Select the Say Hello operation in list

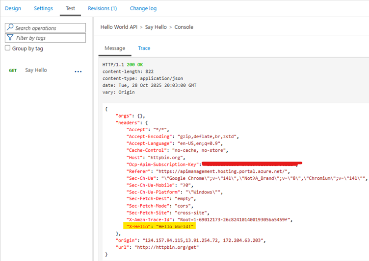[36, 71]
